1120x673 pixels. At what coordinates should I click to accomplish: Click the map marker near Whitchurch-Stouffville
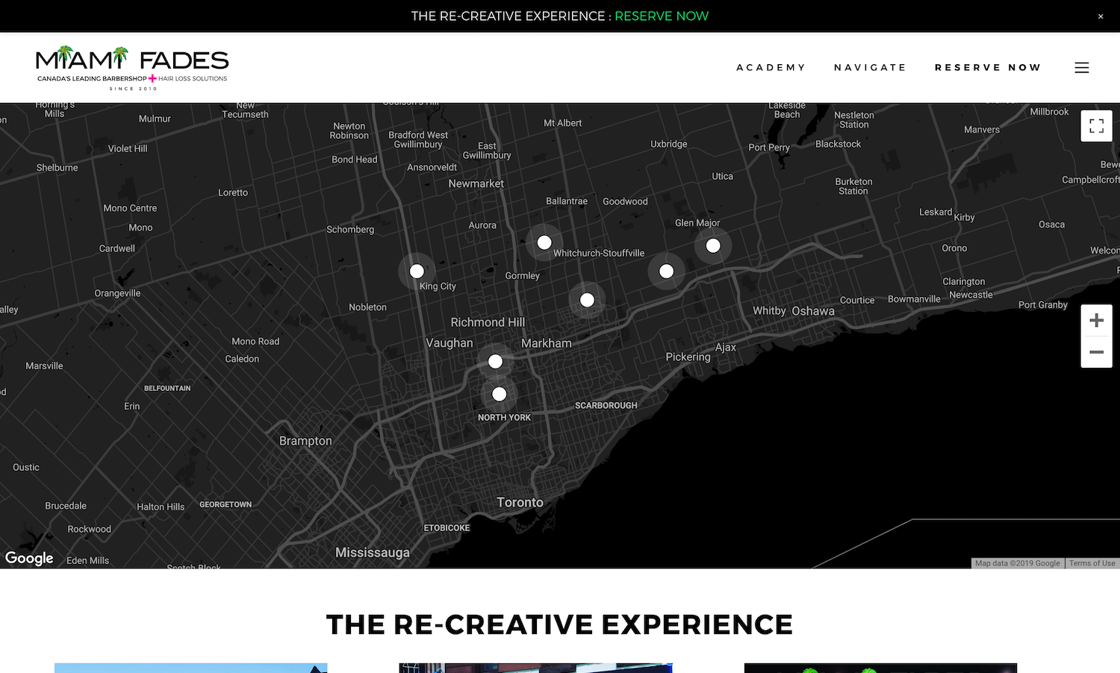tap(544, 242)
